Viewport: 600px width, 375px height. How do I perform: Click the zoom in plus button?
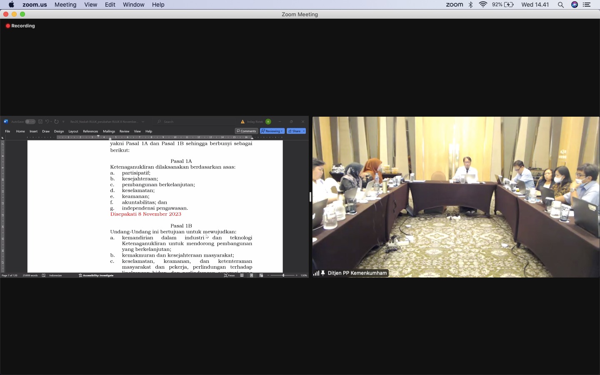tap(297, 275)
